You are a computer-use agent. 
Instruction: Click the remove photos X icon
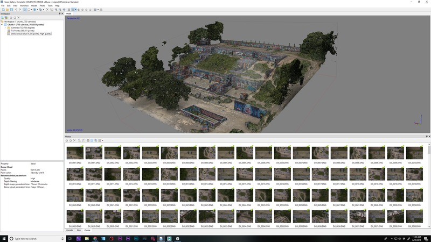click(74, 140)
